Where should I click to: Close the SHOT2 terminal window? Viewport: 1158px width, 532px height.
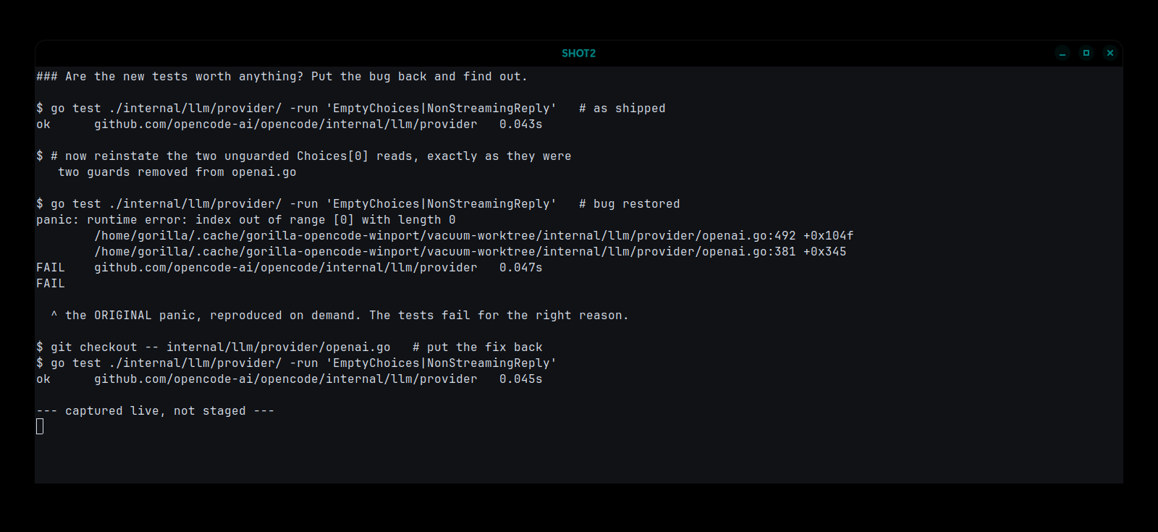coord(1110,53)
